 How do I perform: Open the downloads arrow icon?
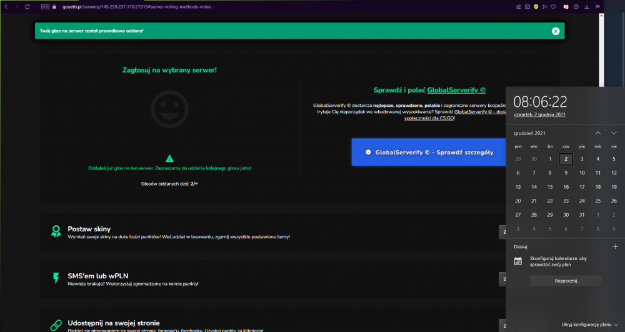click(x=587, y=7)
